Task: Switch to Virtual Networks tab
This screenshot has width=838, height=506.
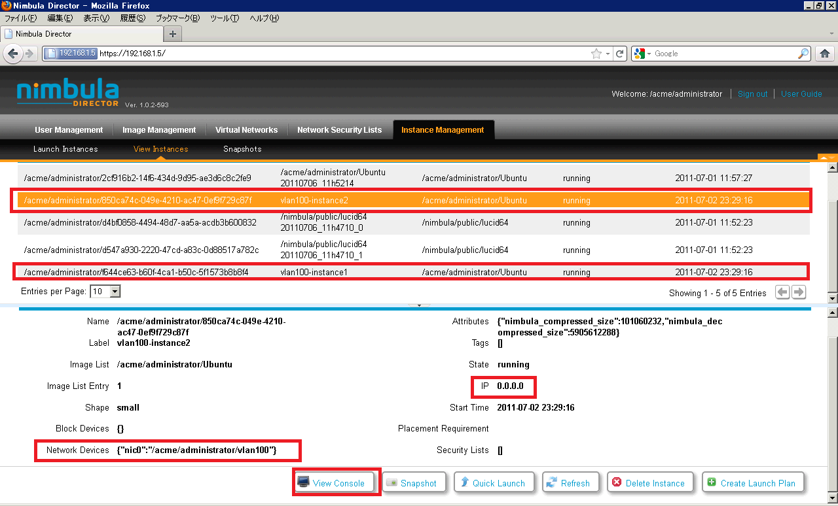Action: pos(246,130)
